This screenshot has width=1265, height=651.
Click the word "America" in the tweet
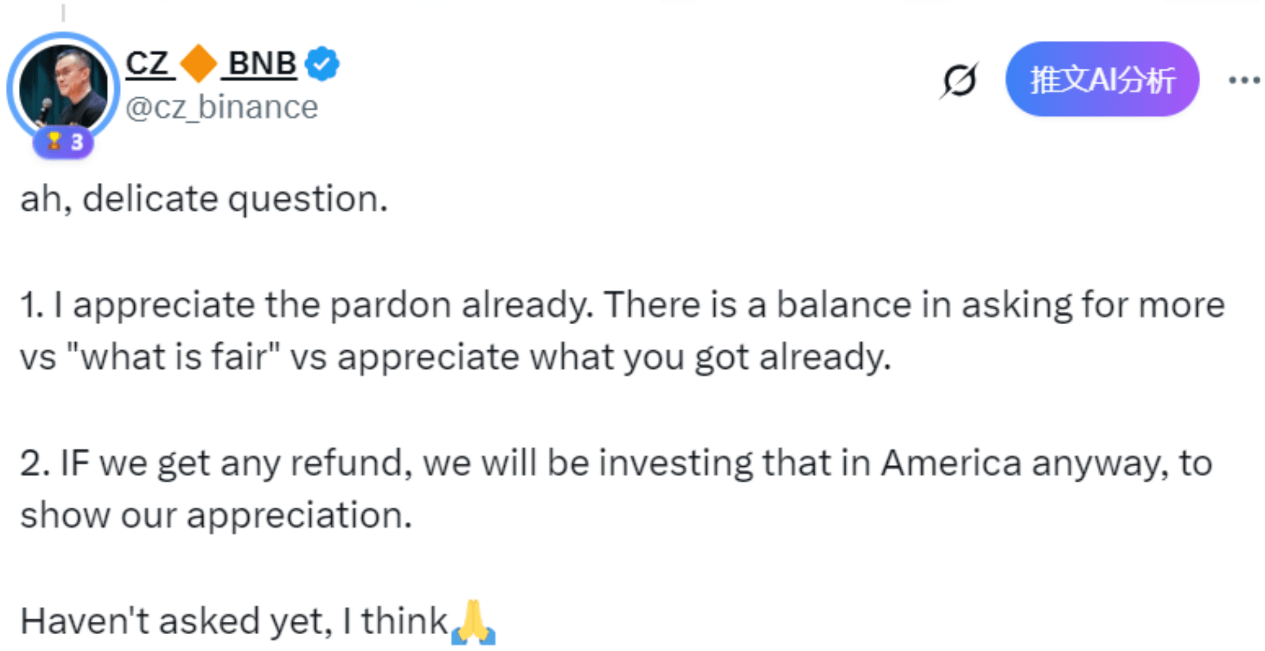point(951,463)
